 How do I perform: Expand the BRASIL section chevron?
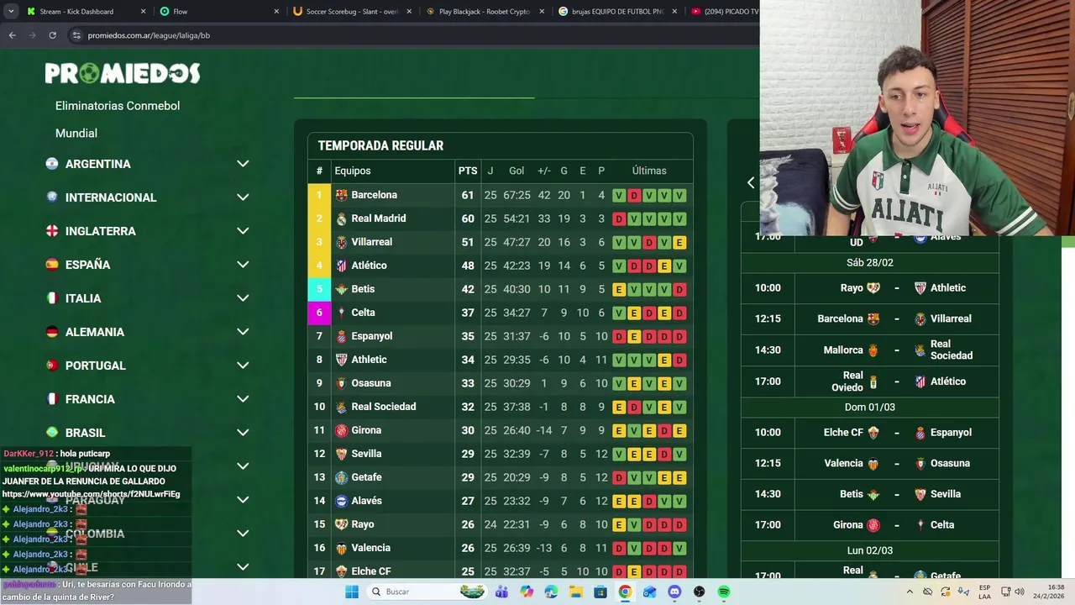(x=243, y=433)
